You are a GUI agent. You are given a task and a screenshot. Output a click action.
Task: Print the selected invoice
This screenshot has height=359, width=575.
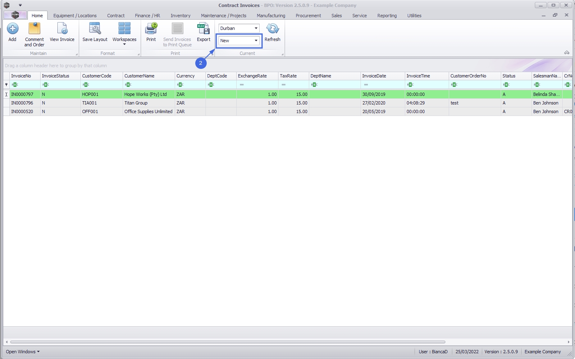pyautogui.click(x=151, y=32)
